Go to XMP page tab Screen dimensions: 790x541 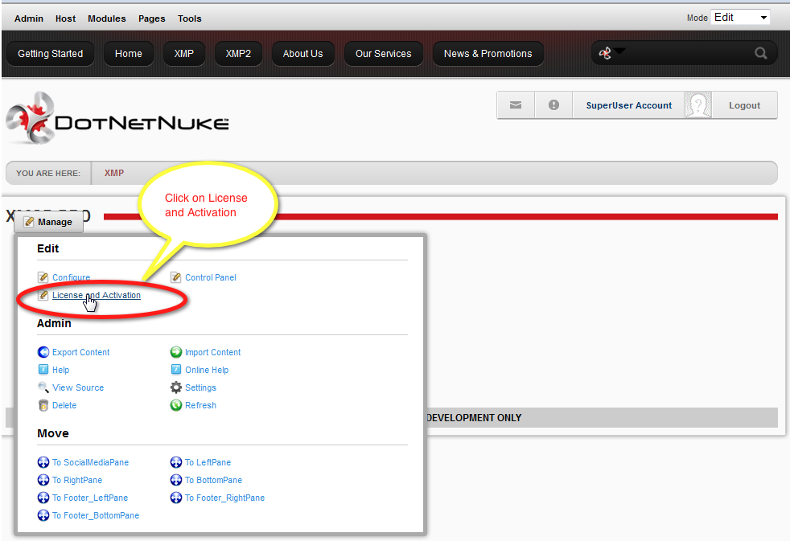click(x=184, y=53)
